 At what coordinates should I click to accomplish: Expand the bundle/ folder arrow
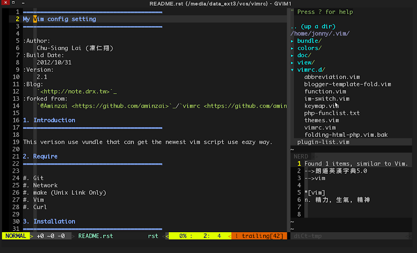292,41
